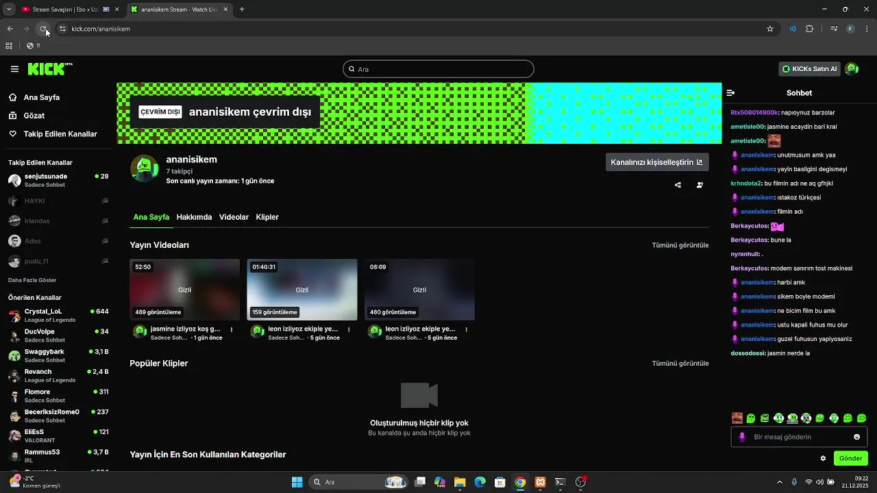Click the KICKs Satın Al button

click(x=810, y=68)
